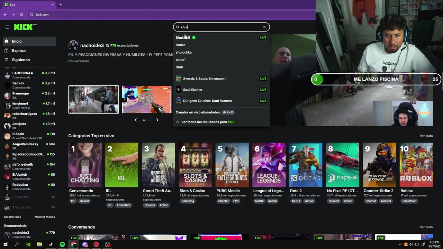Screen dimensions: 443x249
Task: Open LACOBRAAA channel in sidebar
Action: point(29,75)
